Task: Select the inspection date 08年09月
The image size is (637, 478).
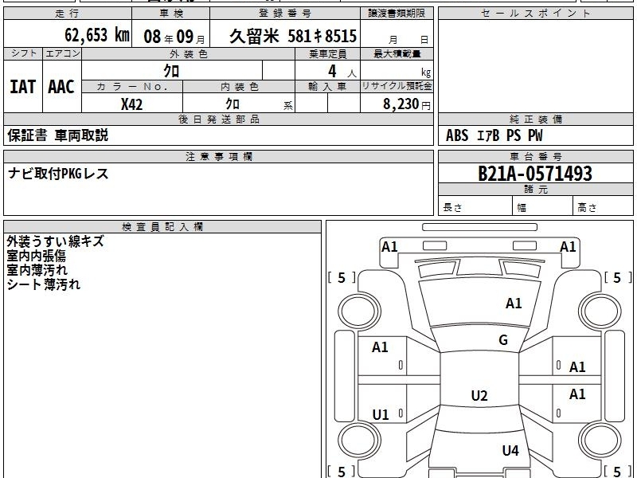Action: click(x=174, y=37)
